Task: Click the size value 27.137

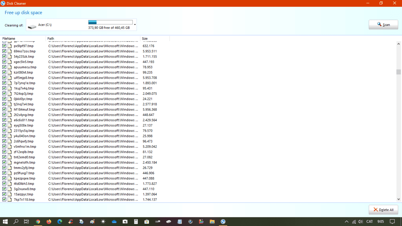Action: [x=147, y=126]
